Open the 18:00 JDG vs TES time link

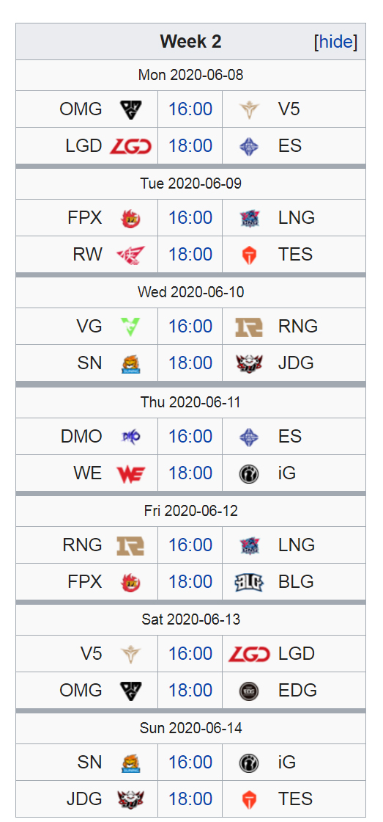tap(190, 799)
